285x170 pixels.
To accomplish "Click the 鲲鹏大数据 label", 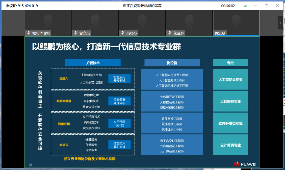I will click(64, 101).
